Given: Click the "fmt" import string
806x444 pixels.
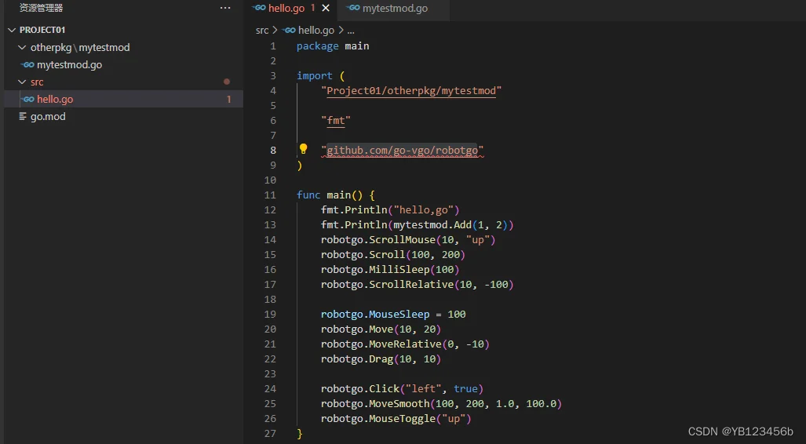Looking at the screenshot, I should point(336,120).
